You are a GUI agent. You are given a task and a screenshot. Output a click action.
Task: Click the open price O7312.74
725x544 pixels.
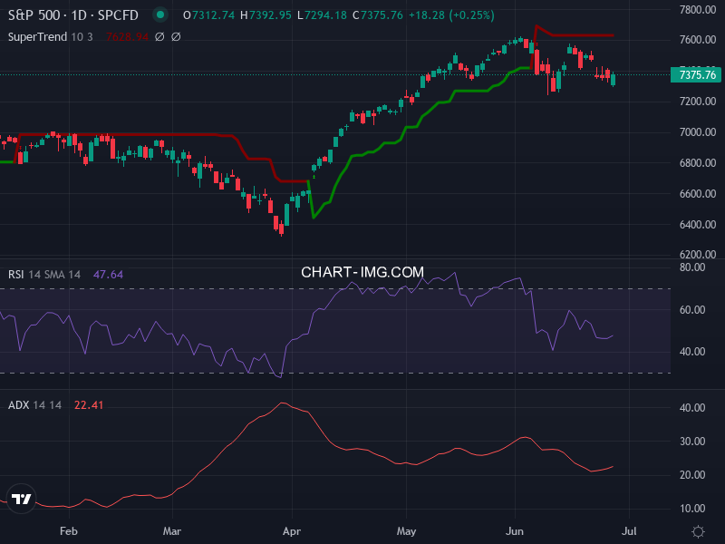(209, 15)
